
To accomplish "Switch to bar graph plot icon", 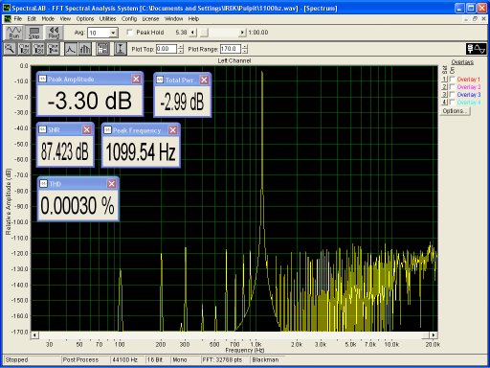I will (85, 49).
